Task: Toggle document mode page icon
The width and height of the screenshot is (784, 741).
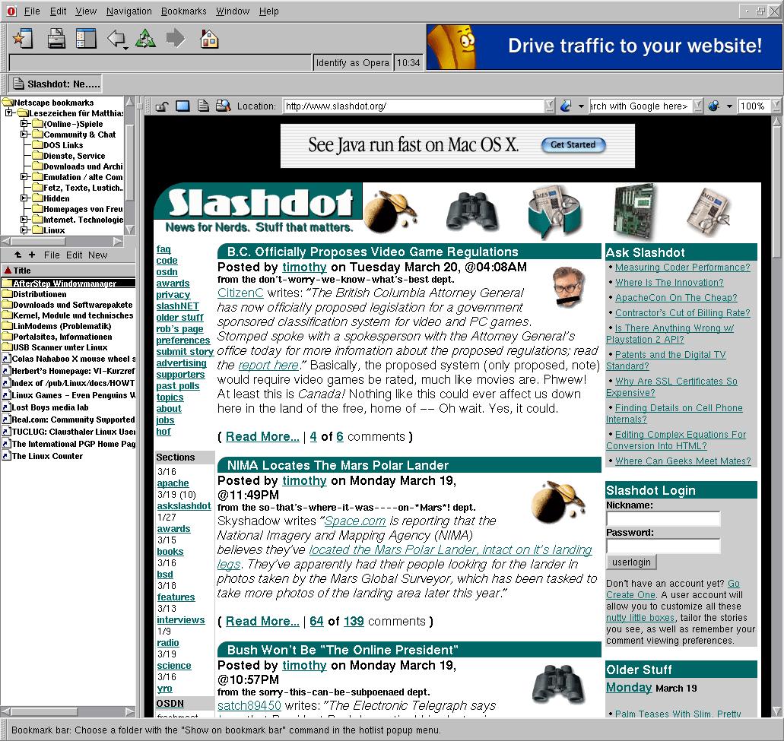Action: (203, 106)
